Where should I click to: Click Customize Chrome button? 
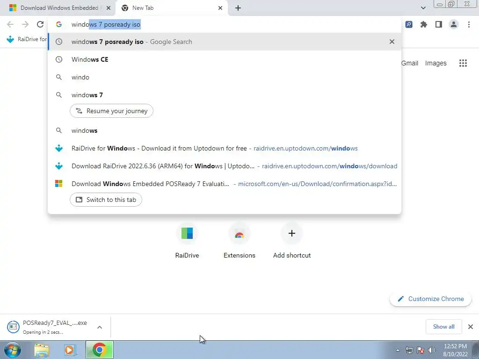coord(430,299)
